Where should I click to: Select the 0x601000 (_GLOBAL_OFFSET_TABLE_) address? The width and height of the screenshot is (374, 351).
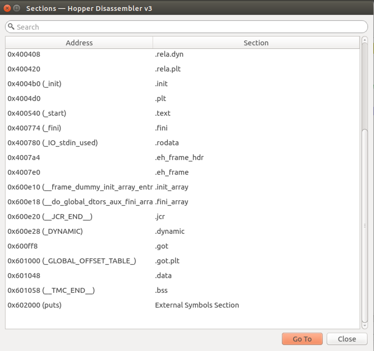click(72, 261)
